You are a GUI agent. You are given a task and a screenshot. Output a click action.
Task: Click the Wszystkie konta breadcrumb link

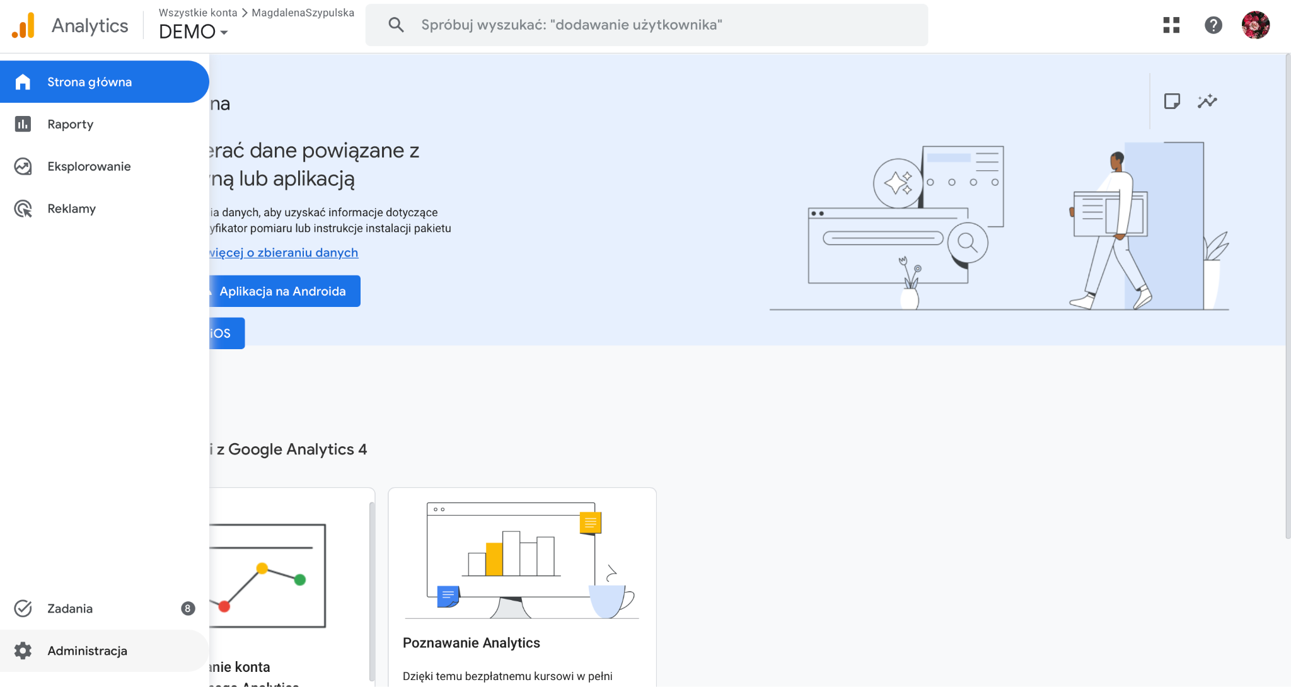pos(198,13)
